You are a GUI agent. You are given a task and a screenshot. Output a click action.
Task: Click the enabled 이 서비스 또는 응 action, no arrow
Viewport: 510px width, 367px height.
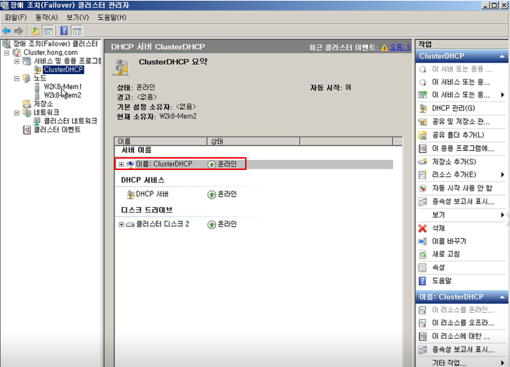point(460,82)
